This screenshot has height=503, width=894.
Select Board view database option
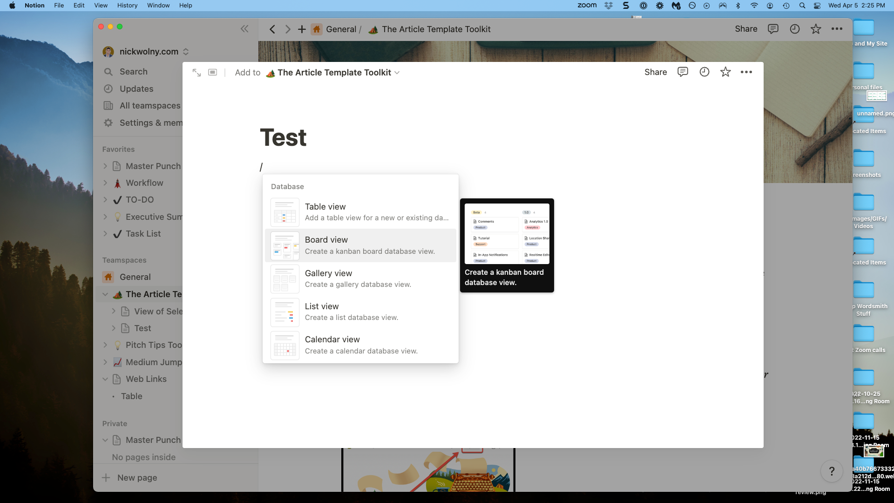pos(360,245)
